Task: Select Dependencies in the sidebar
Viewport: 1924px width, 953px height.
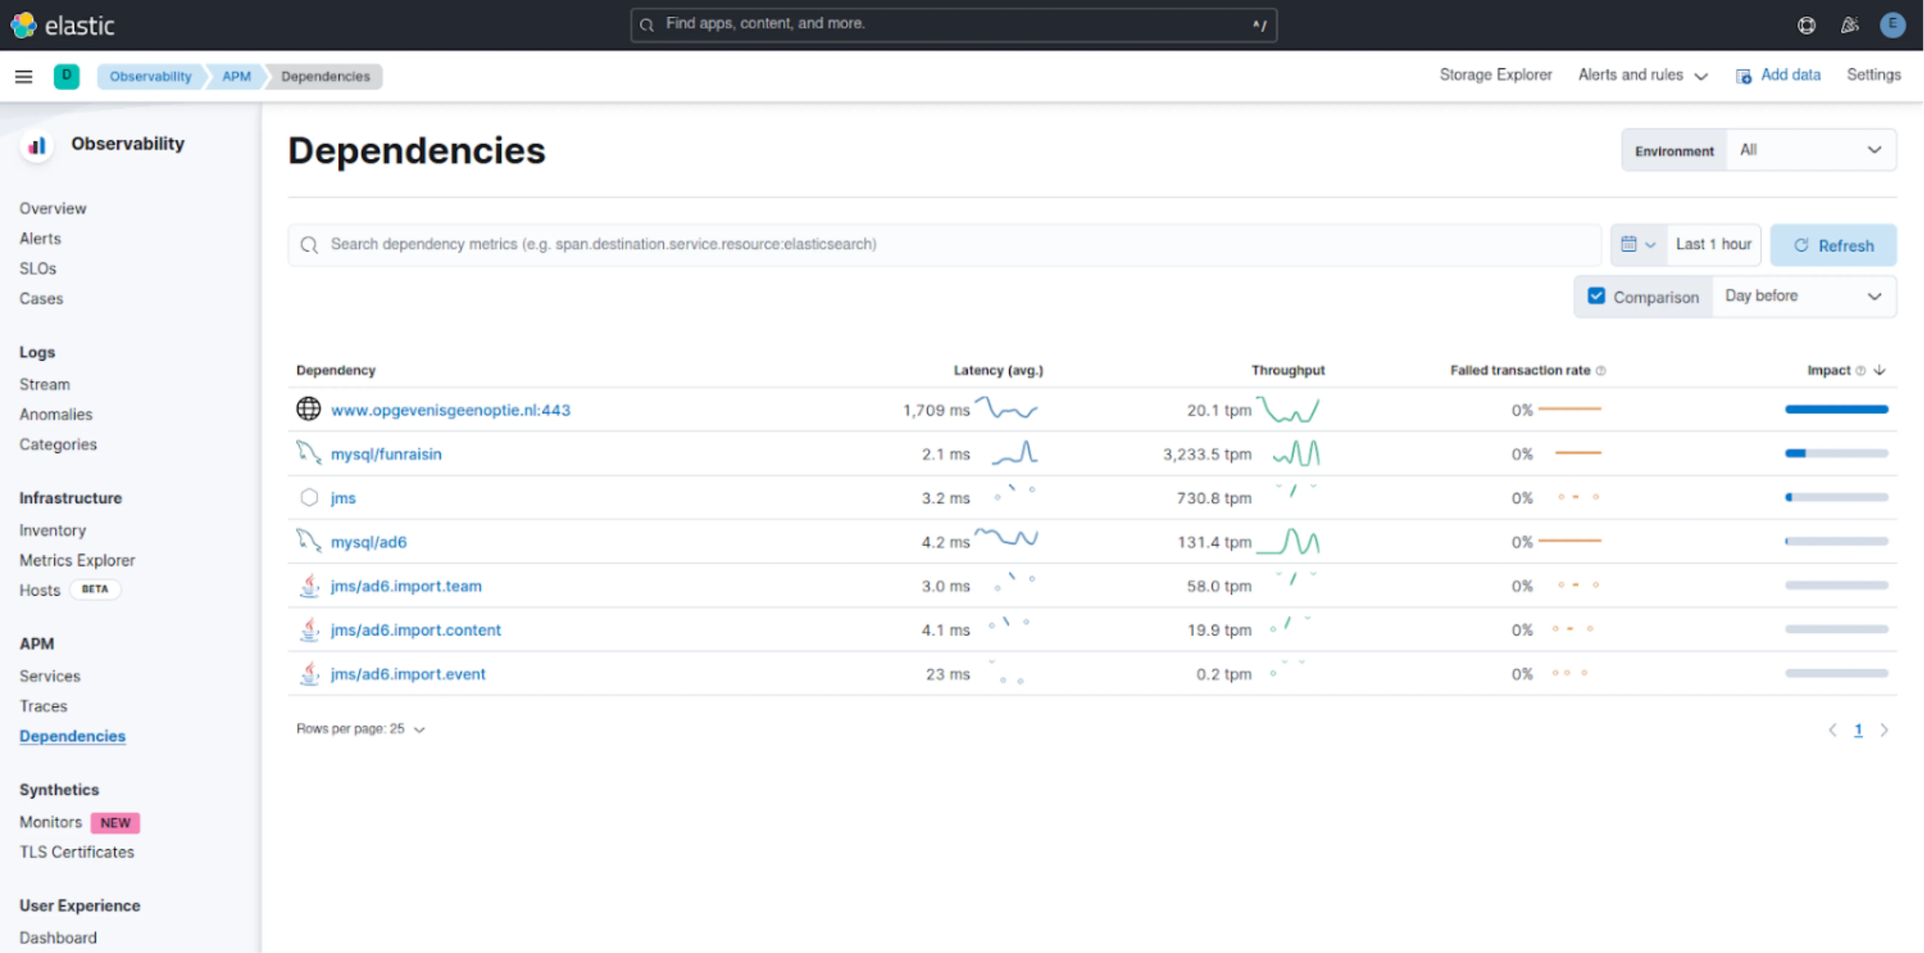Action: pyautogui.click(x=73, y=736)
